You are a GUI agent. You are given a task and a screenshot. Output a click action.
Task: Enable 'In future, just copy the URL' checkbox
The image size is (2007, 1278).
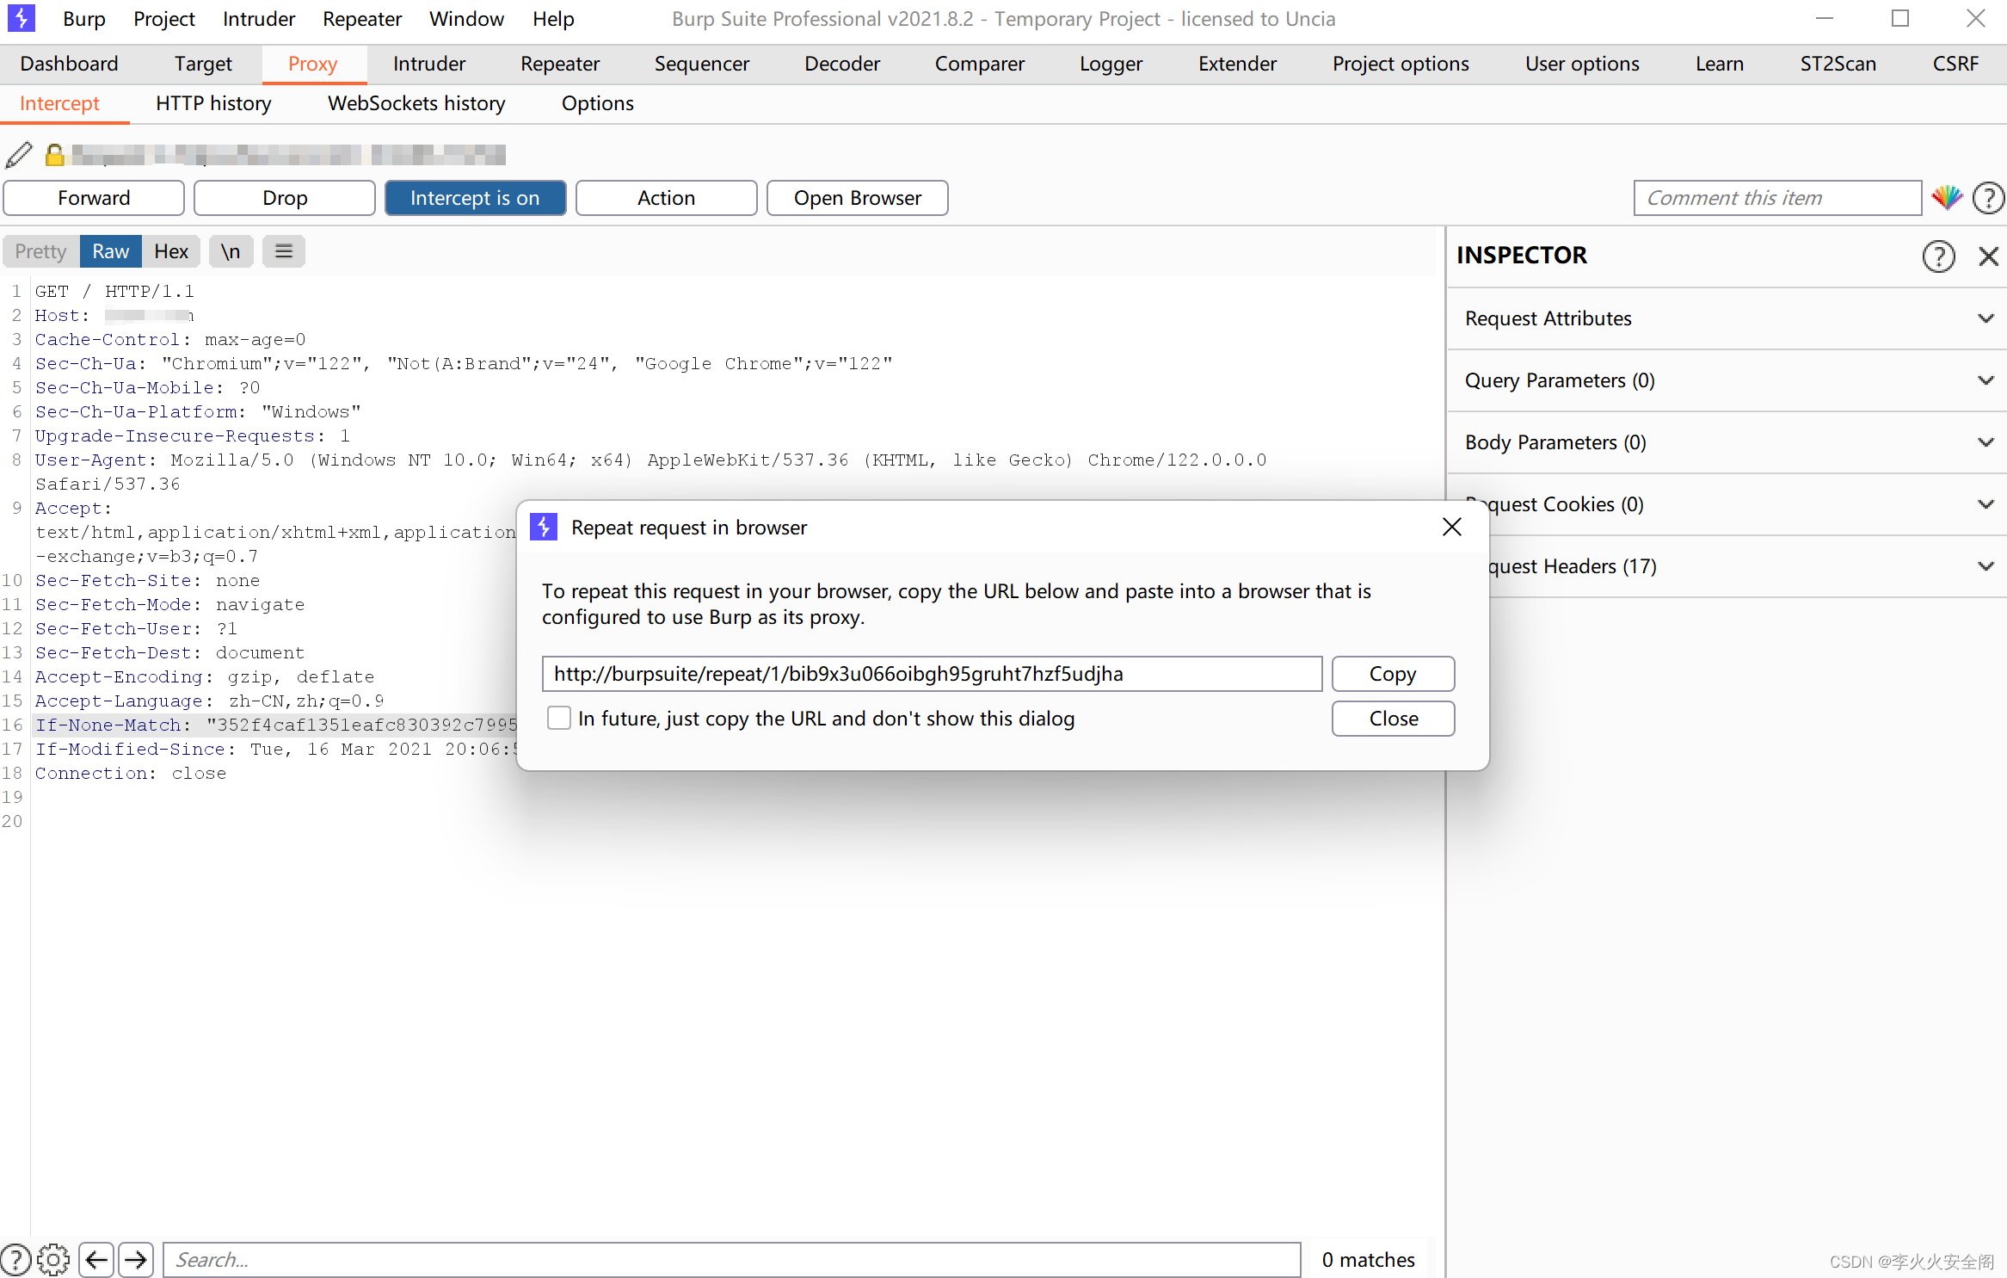tap(559, 718)
